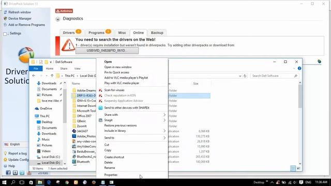Viewport: 331px width, 186px height.
Task: Show hidden system tray icons
Action: coord(272,182)
